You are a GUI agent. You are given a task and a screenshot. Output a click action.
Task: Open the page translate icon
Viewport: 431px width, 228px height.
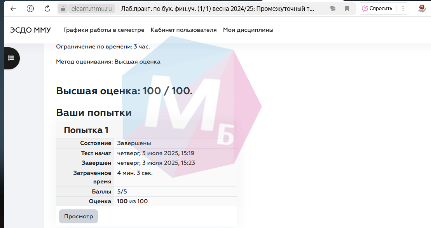[x=333, y=9]
